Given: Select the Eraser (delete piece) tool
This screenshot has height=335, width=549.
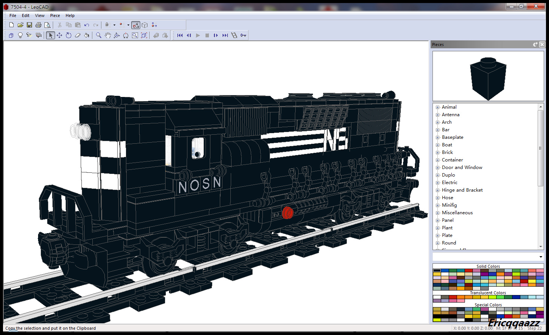Looking at the screenshot, I should [77, 35].
